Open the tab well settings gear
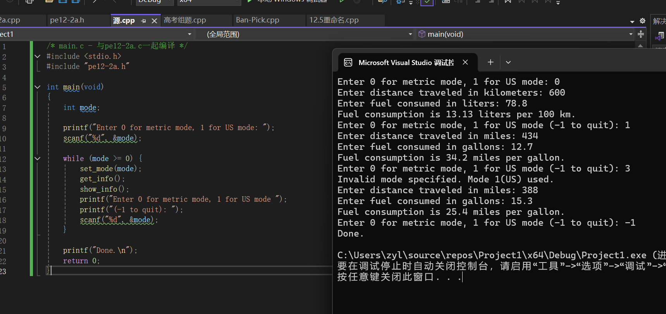This screenshot has width=666, height=314. pyautogui.click(x=642, y=21)
